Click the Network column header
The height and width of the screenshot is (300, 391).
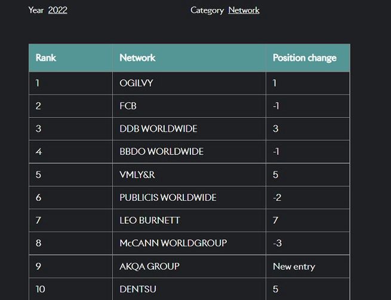point(137,58)
